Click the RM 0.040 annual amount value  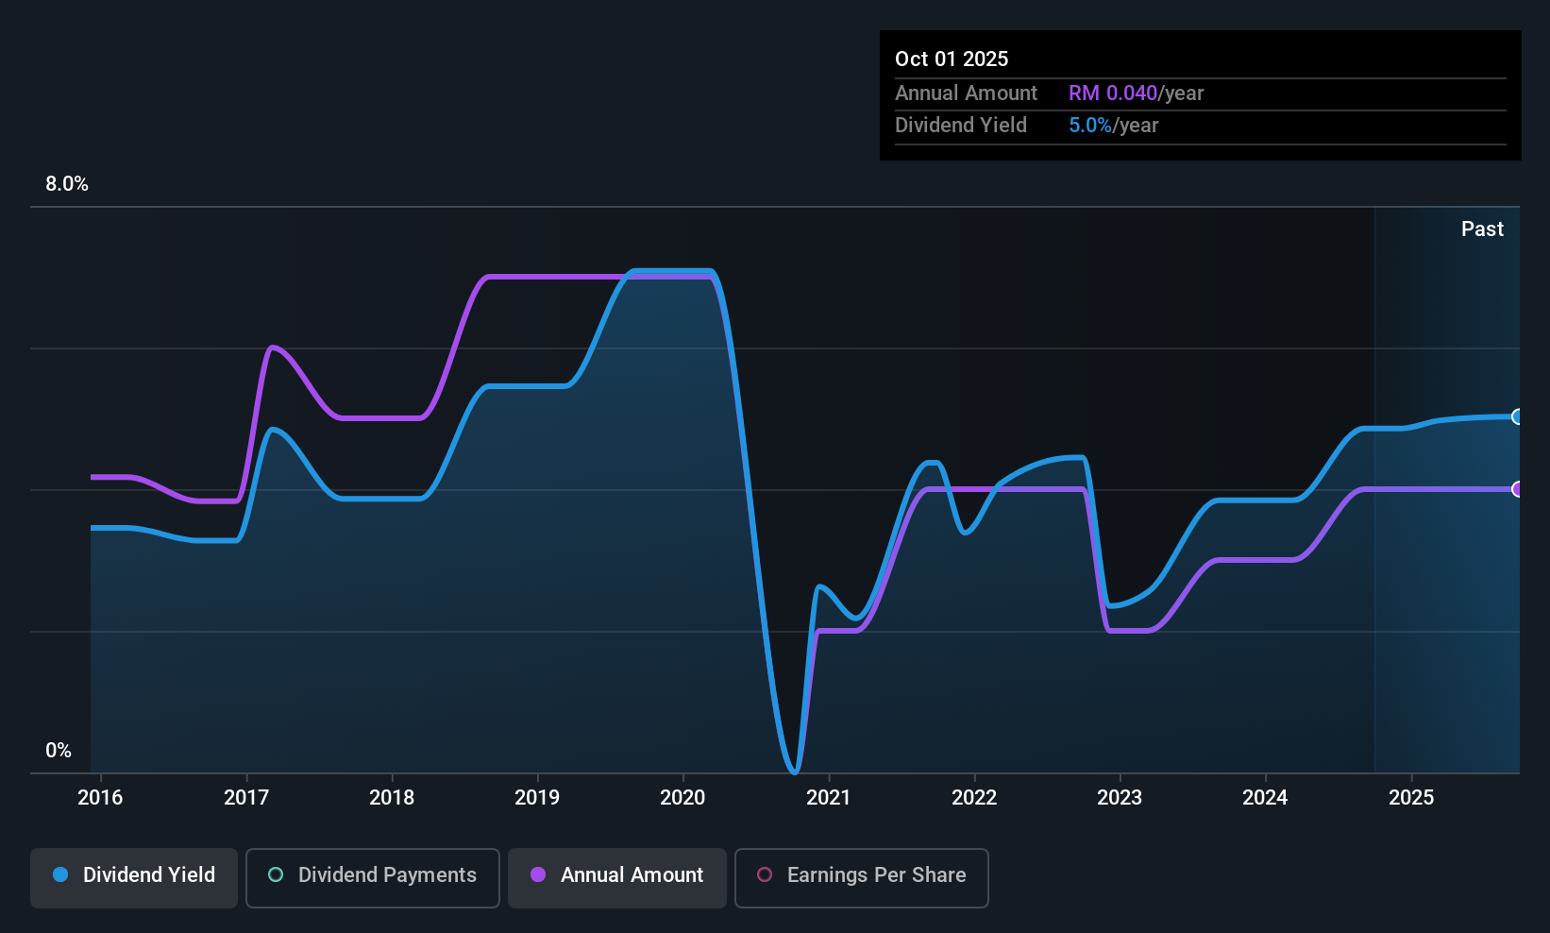click(x=1113, y=93)
